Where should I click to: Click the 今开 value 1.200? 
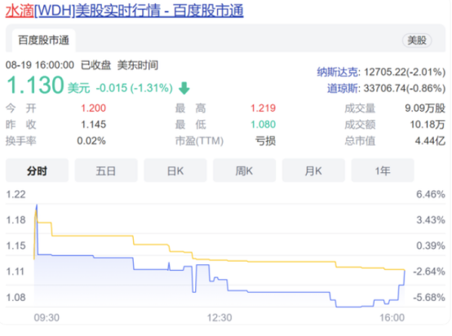point(93,108)
